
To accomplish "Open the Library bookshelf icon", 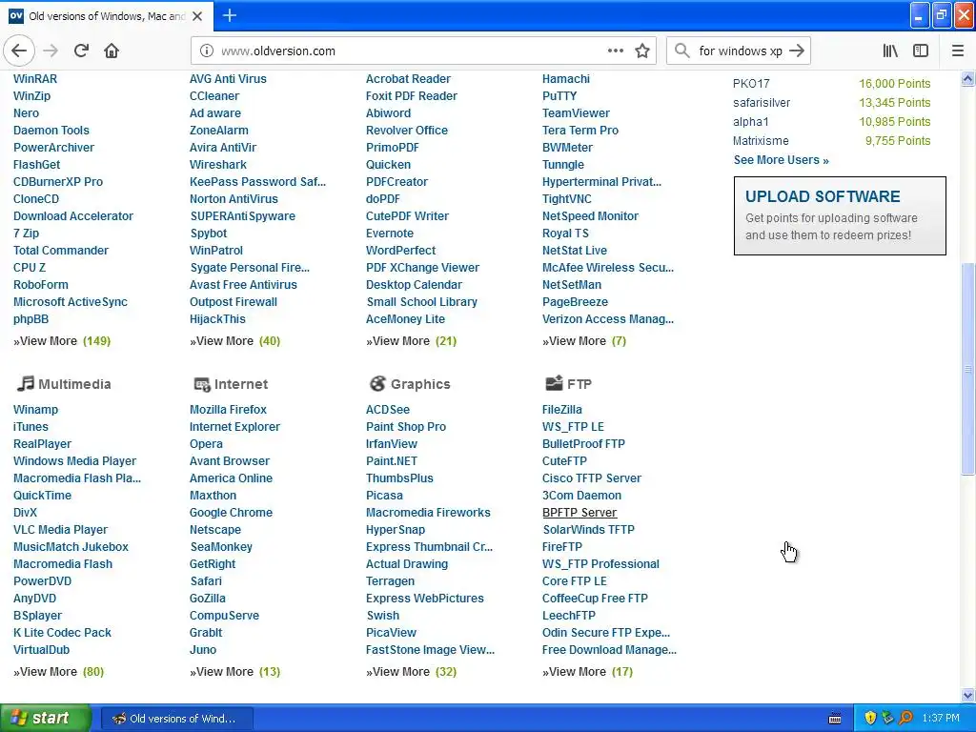I will 890,51.
